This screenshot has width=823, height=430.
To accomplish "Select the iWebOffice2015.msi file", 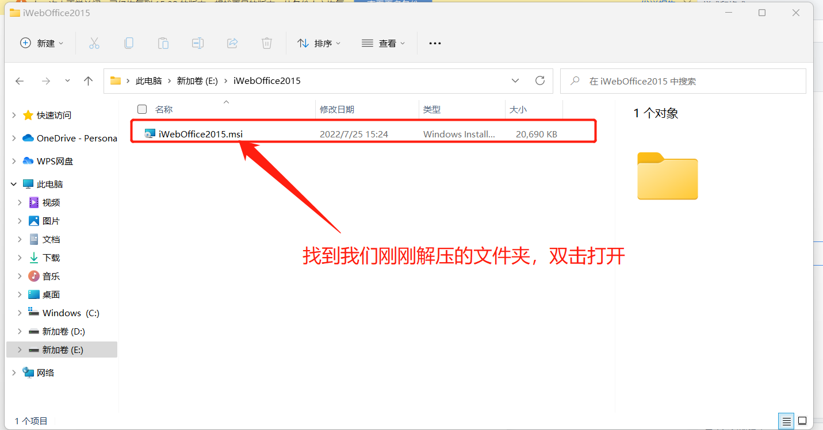I will (200, 134).
